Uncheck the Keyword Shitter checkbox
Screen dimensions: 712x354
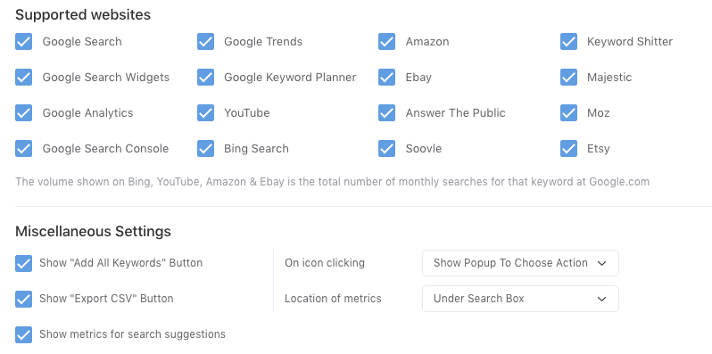568,41
